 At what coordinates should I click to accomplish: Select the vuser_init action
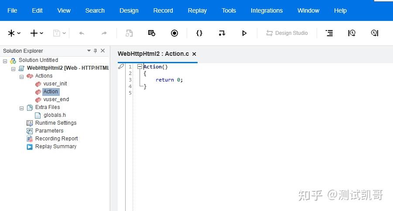pos(55,84)
